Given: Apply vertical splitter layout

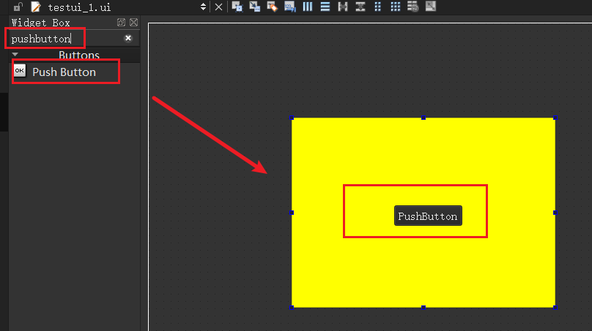Looking at the screenshot, I should [x=360, y=7].
